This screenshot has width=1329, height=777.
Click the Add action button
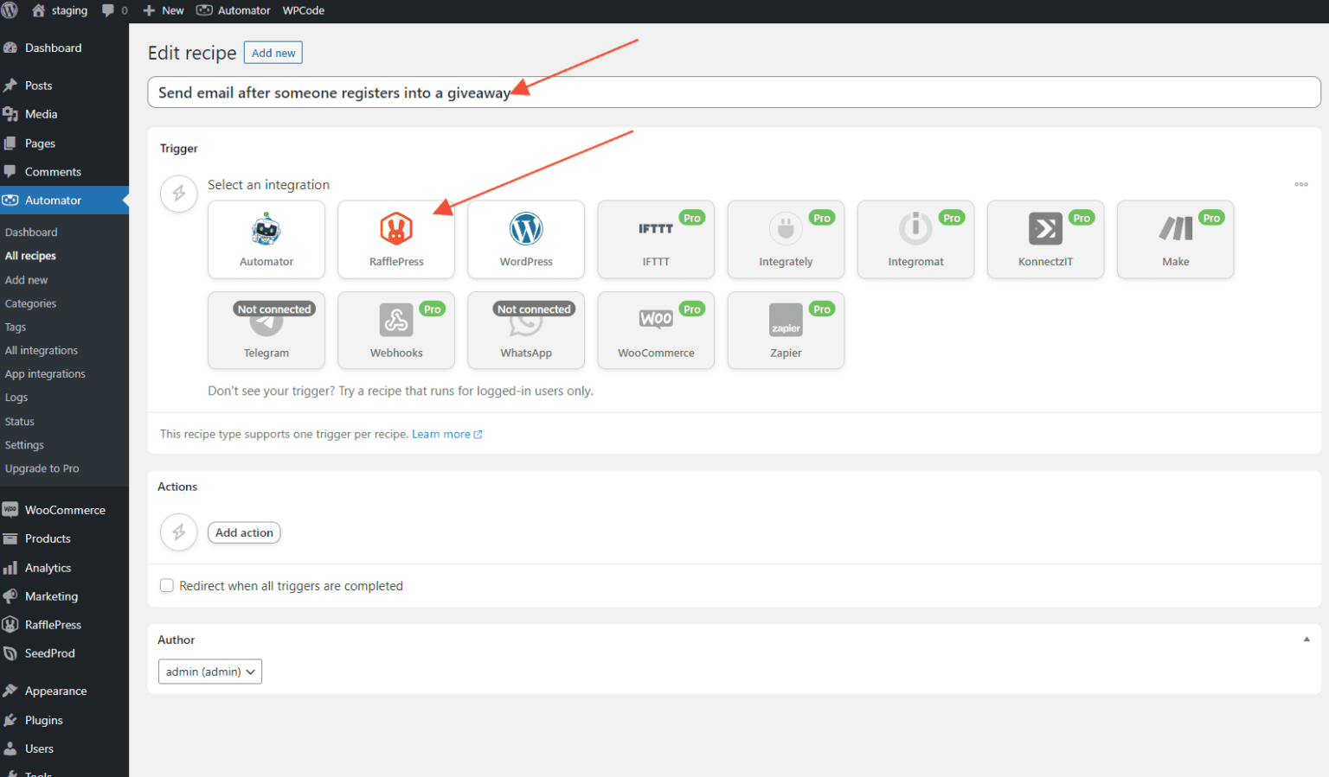coord(244,532)
